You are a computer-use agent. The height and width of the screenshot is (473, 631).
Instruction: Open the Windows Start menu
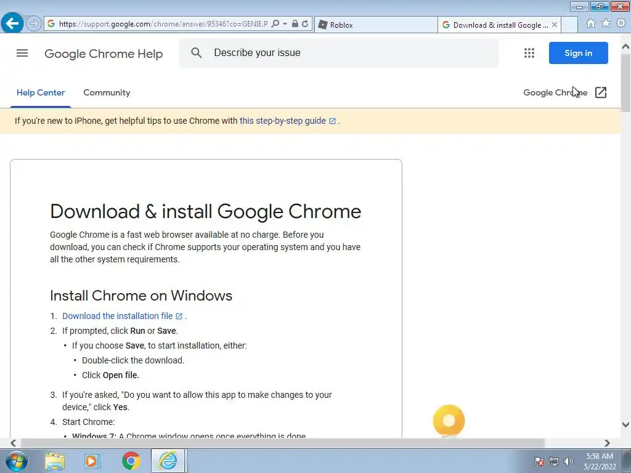17,461
